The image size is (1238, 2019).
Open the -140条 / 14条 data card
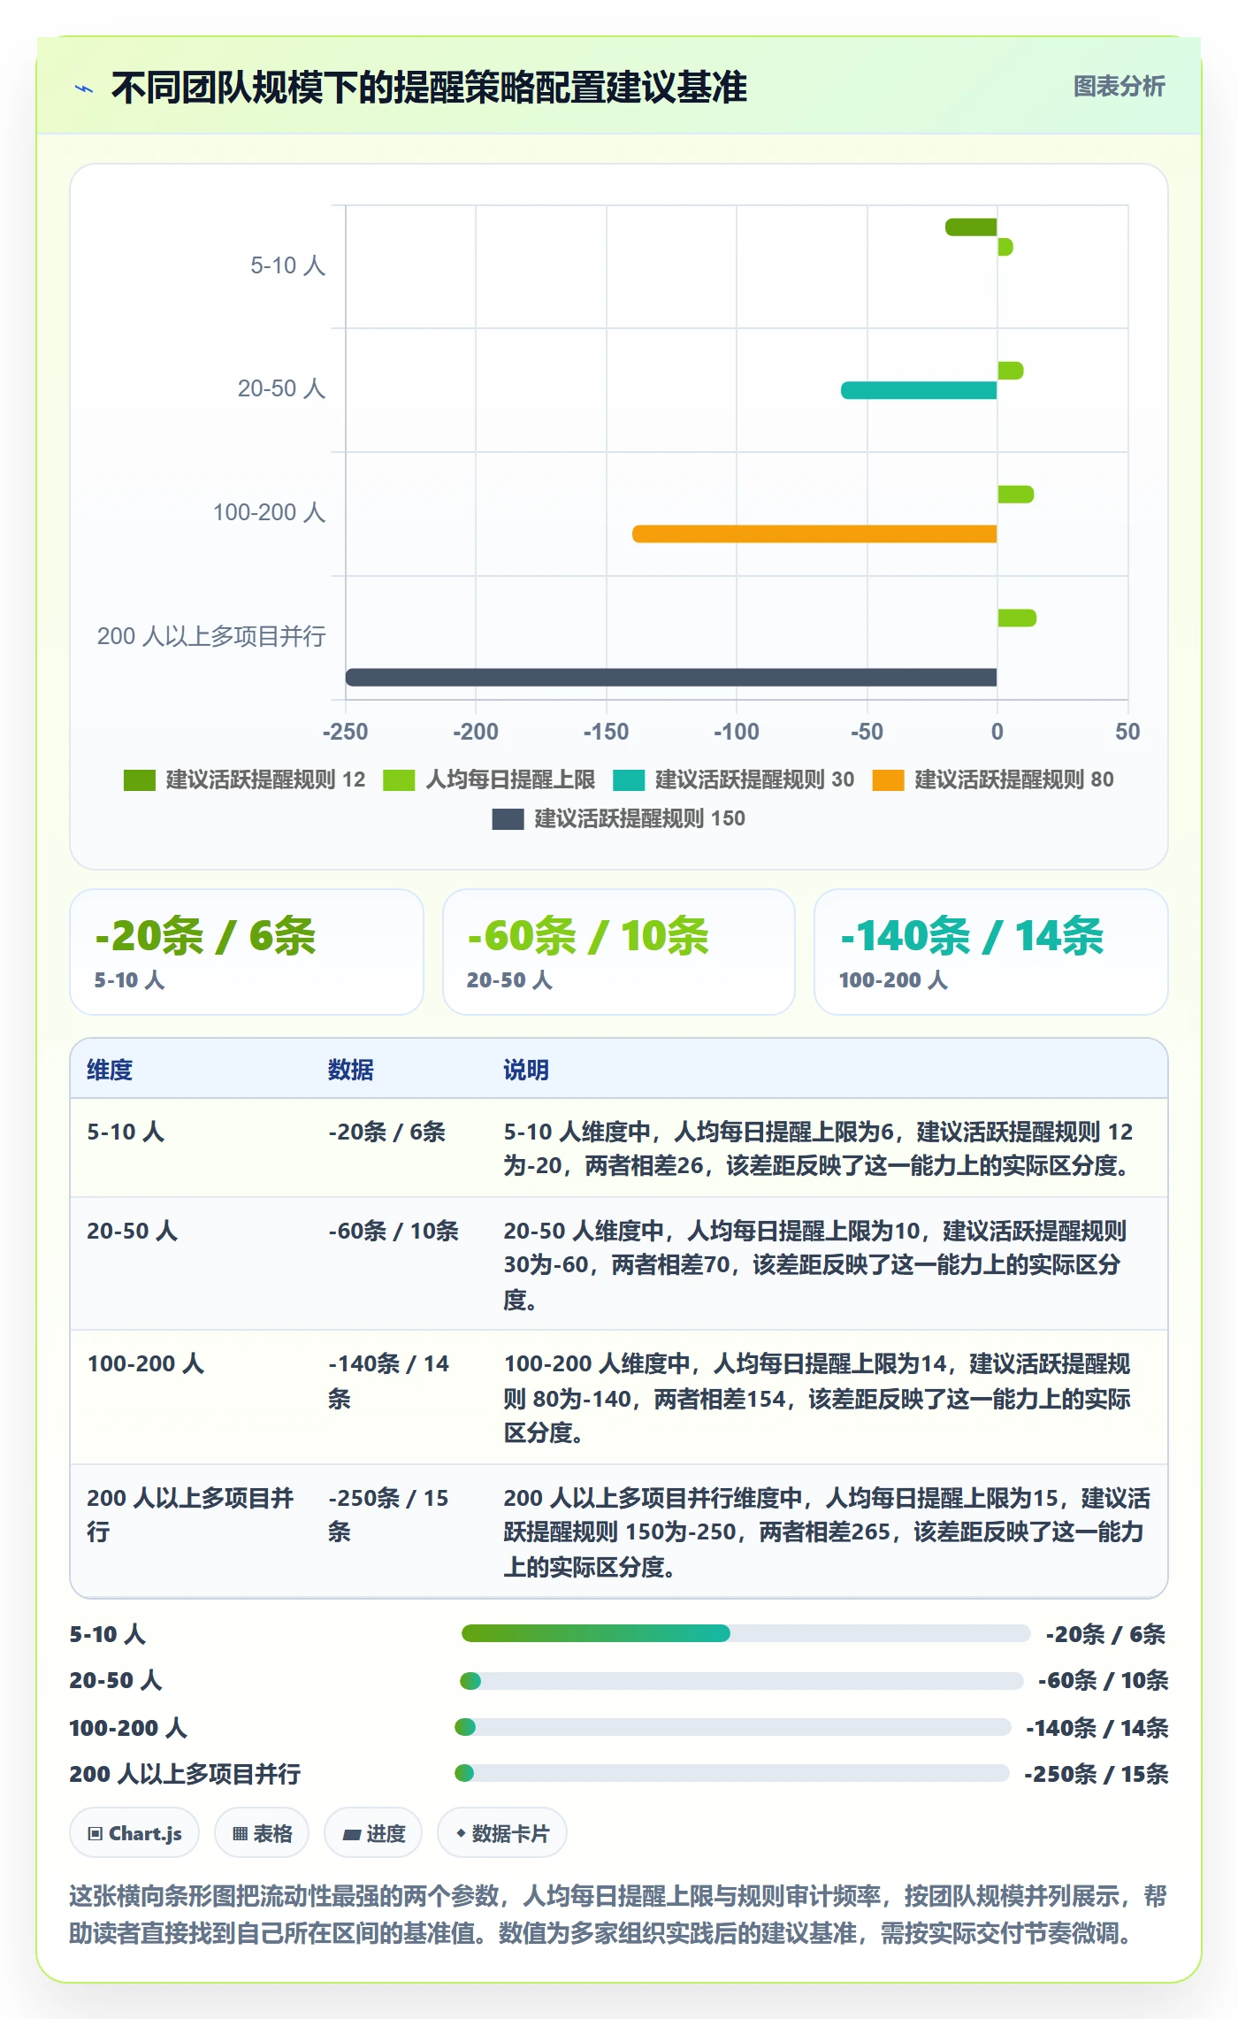pyautogui.click(x=991, y=952)
